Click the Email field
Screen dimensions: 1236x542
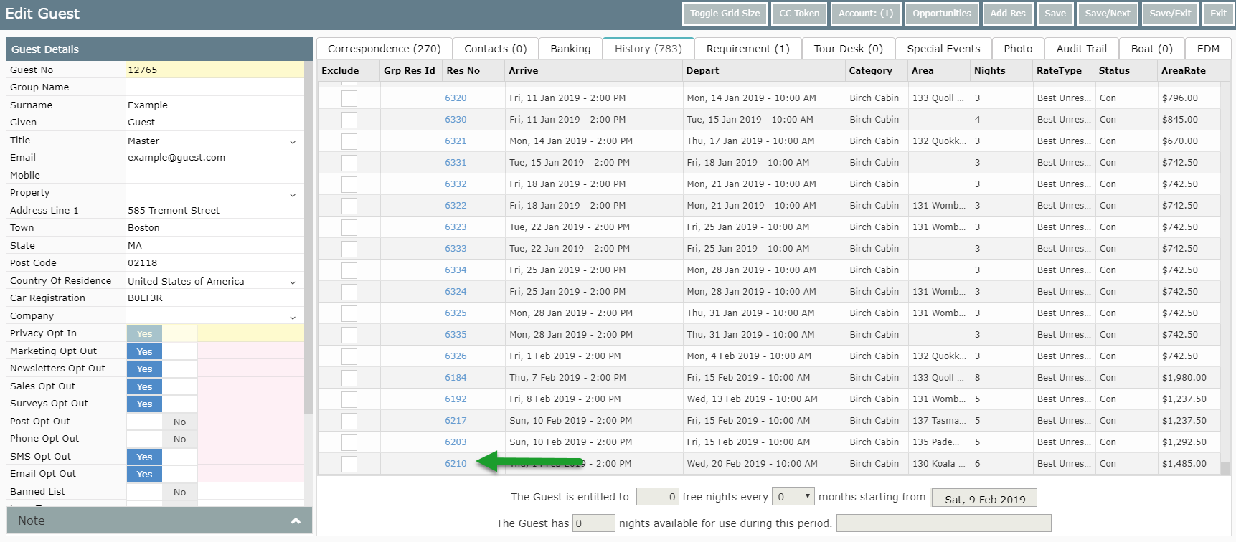coord(214,158)
